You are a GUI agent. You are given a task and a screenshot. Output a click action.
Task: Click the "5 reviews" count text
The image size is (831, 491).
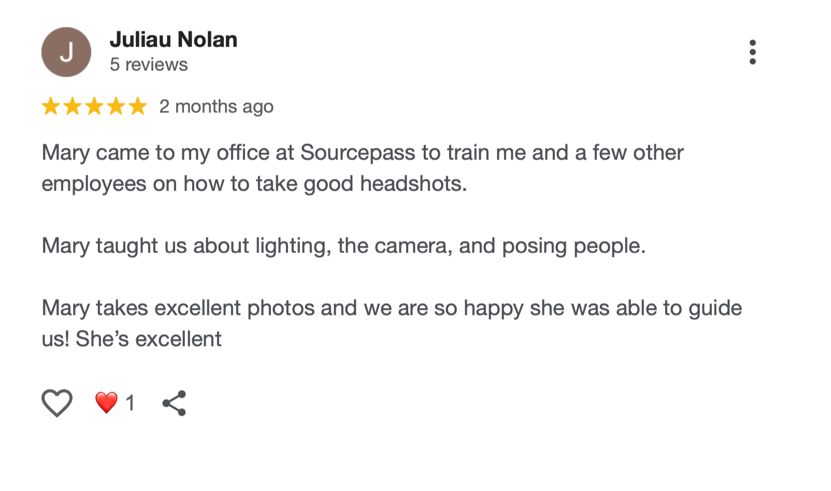[x=149, y=65]
